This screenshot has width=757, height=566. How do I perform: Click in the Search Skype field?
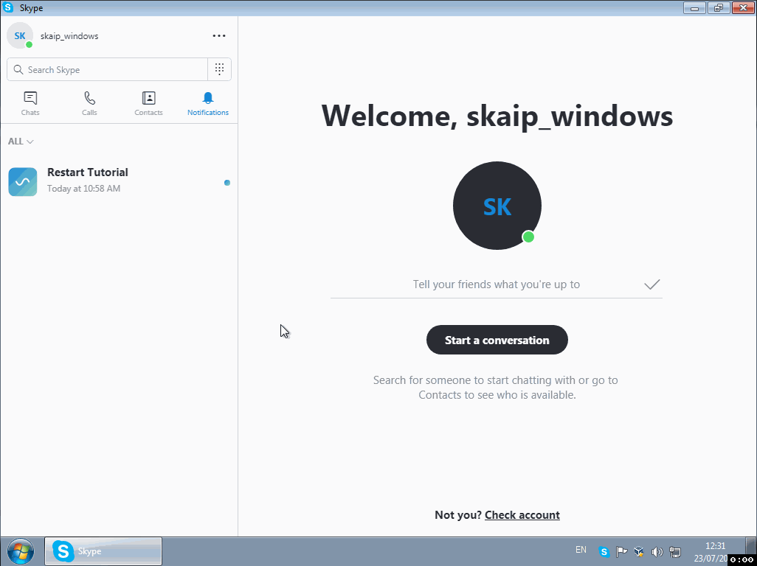107,69
